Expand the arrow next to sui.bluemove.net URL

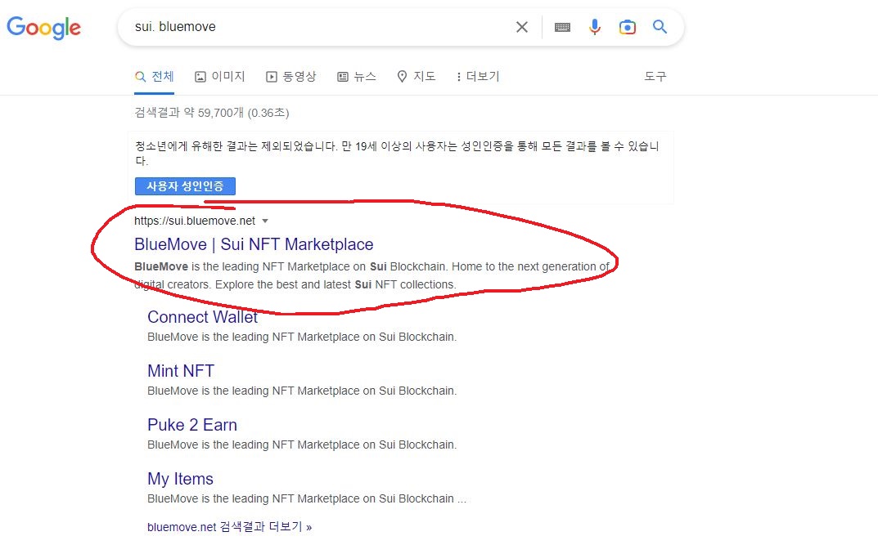tap(265, 221)
